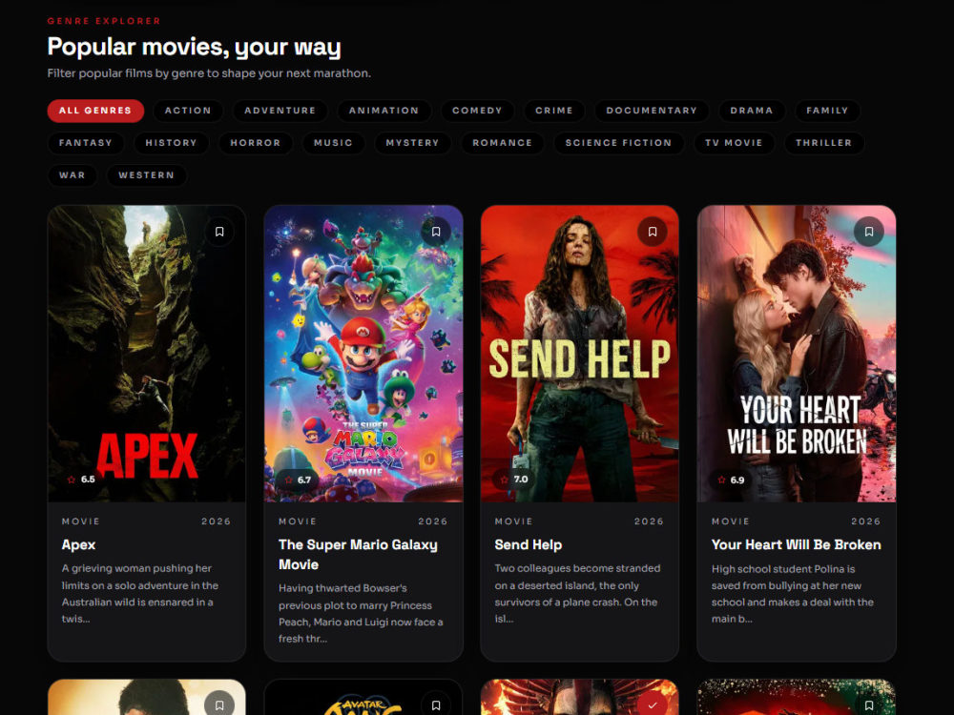
Task: Choose the Animation genre chip
Action: coord(384,111)
